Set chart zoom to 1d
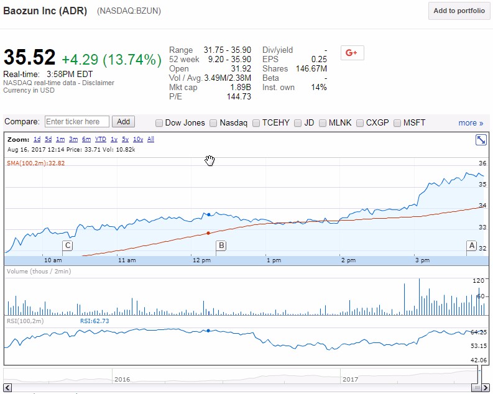The height and width of the screenshot is (394, 493). (37, 139)
